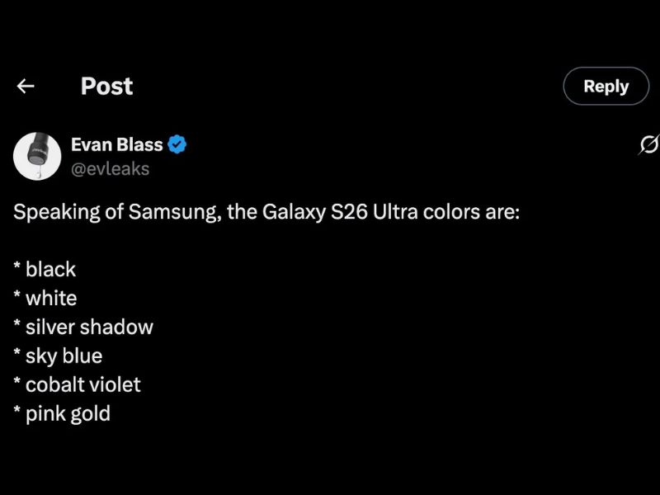Click the Reply button
The height and width of the screenshot is (495, 660).
(606, 86)
